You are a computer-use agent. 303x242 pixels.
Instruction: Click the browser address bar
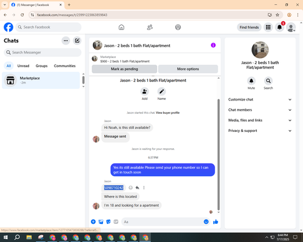click(x=150, y=15)
